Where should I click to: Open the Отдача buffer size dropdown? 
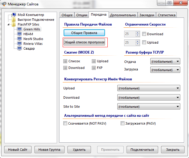(x=165, y=62)
